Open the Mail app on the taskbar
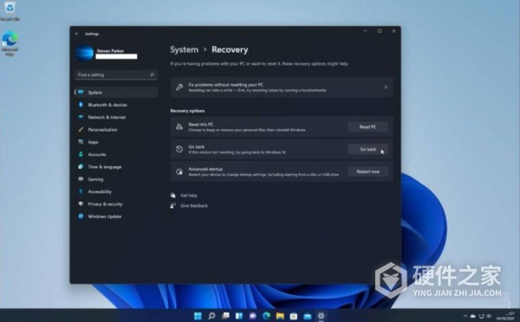 click(308, 316)
